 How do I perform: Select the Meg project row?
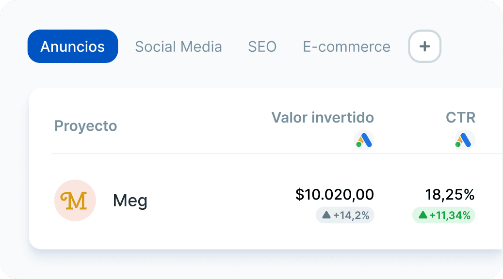(x=266, y=201)
